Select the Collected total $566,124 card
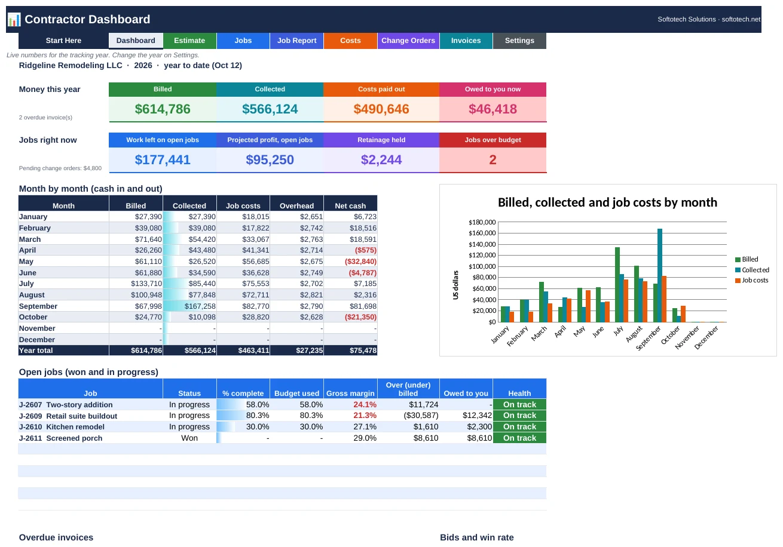Screen dimensions: 783x547 click(270, 109)
